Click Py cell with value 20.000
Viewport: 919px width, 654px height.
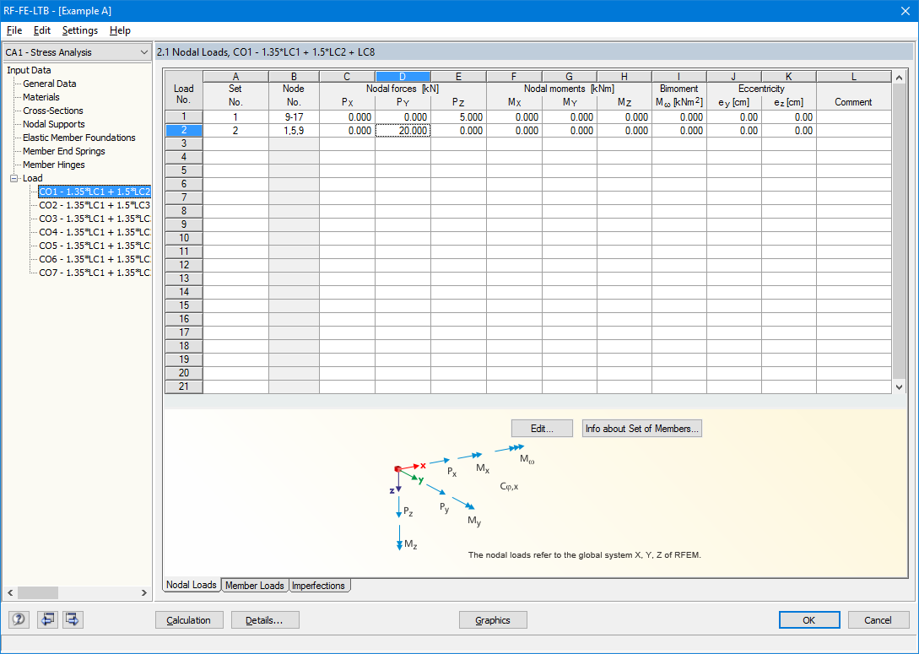(x=403, y=131)
